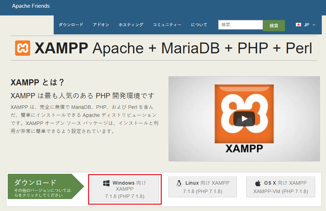326x211 pixels.
Task: Play the XAMPP intro video
Action: (x=244, y=119)
